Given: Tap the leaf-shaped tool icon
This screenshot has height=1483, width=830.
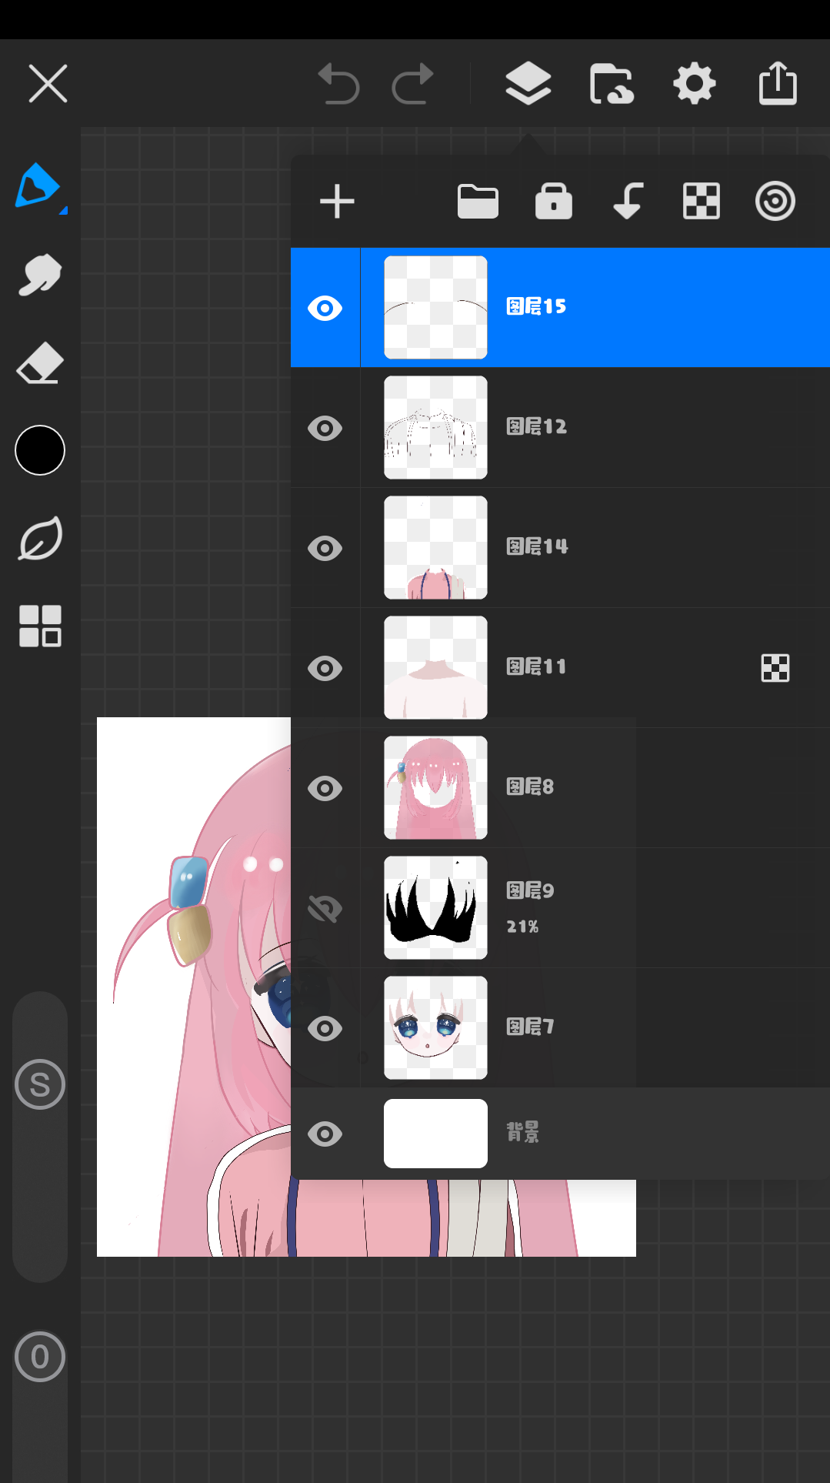Looking at the screenshot, I should click(x=40, y=539).
